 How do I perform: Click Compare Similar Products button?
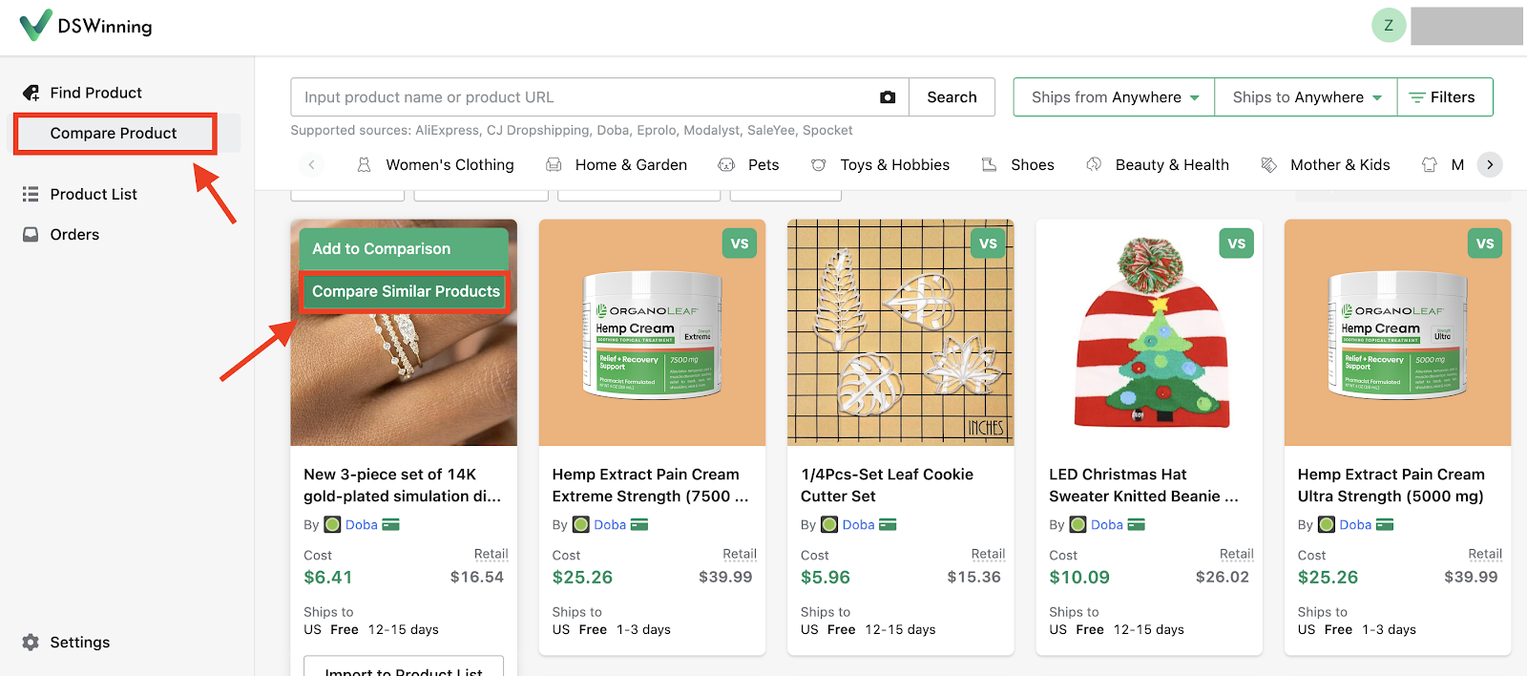pyautogui.click(x=406, y=291)
